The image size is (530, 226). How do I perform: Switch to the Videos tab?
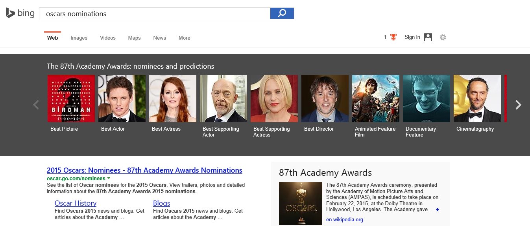[x=108, y=38]
